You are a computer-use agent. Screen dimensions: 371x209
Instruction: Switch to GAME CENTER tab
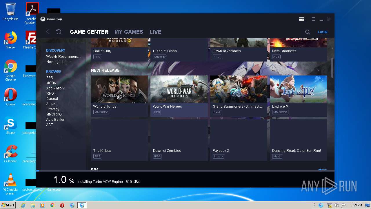coord(89,32)
